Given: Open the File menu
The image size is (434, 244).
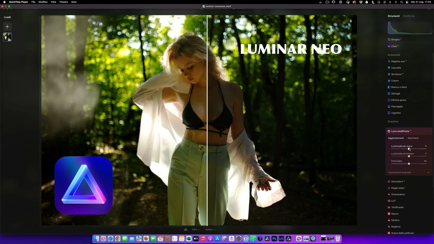Looking at the screenshot, I should 33,2.
